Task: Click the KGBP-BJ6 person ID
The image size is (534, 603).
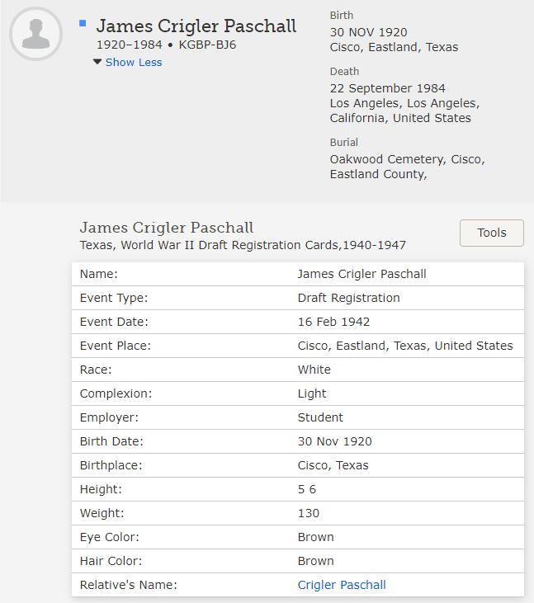Action: tap(208, 45)
